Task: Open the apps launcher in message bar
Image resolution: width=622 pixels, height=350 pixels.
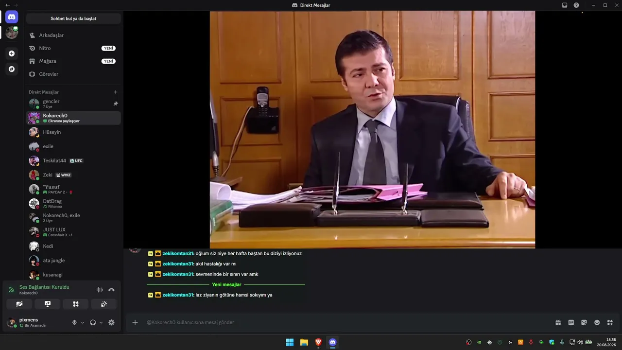Action: coord(610,322)
